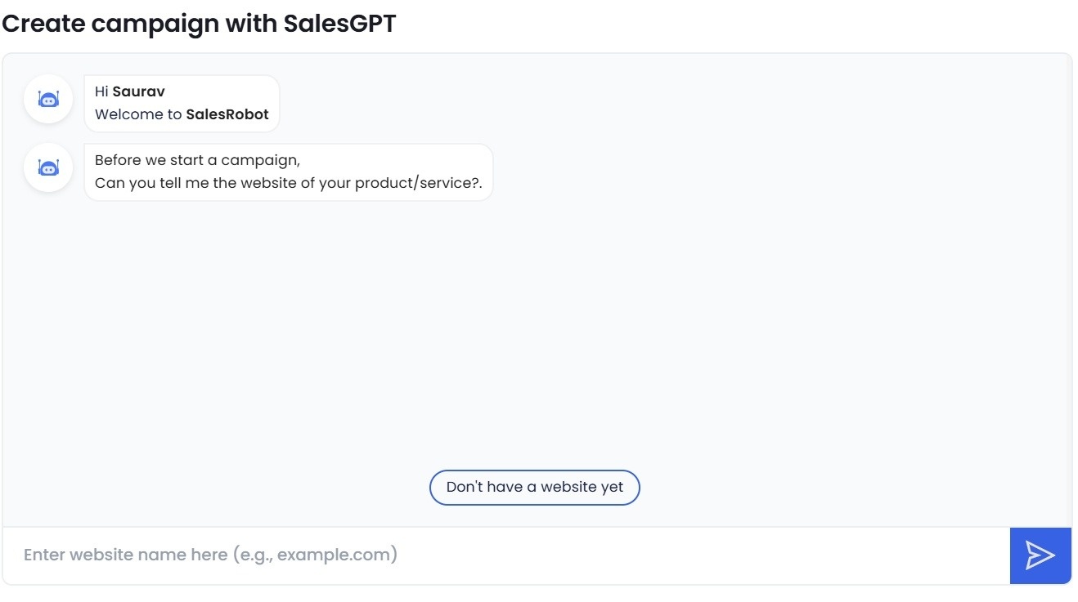
Task: Select the website question chat bubble
Action: pyautogui.click(x=289, y=172)
